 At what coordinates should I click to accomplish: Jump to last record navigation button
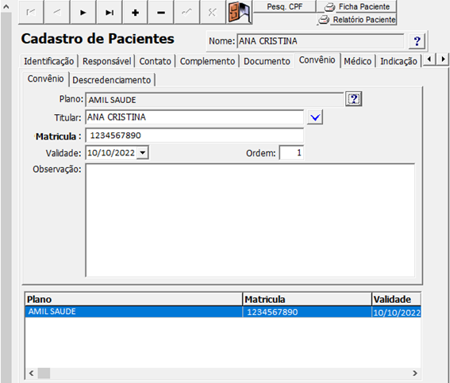[x=109, y=12]
